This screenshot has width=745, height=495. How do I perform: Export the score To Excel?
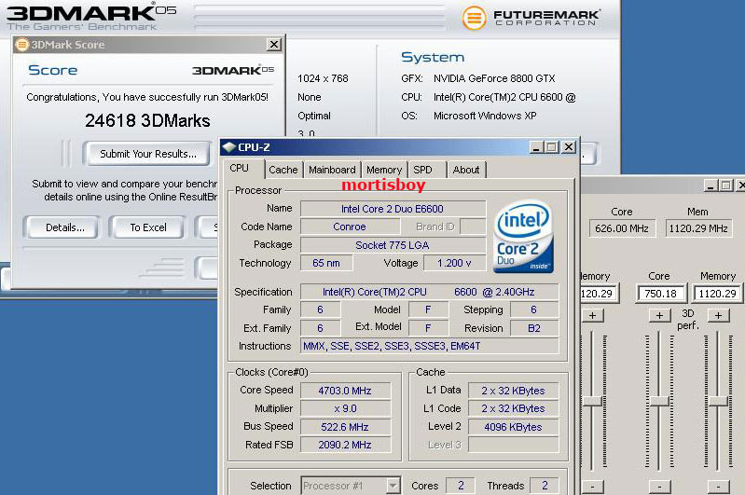pos(147,227)
